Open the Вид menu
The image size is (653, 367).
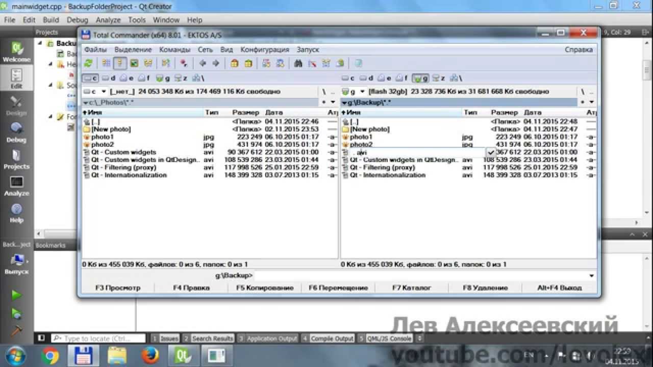(227, 49)
